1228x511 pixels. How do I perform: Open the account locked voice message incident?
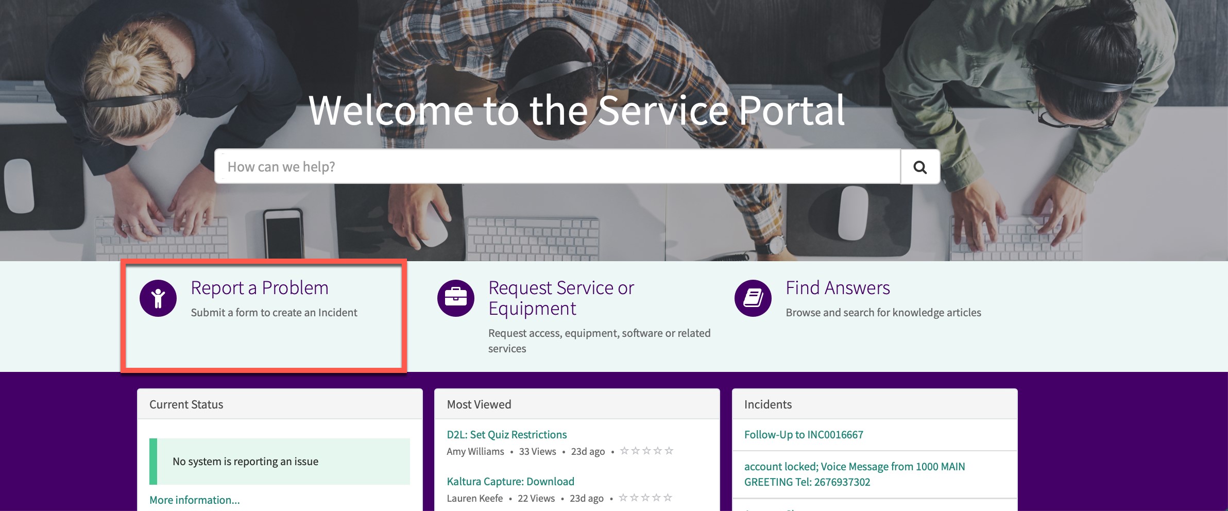pyautogui.click(x=854, y=474)
